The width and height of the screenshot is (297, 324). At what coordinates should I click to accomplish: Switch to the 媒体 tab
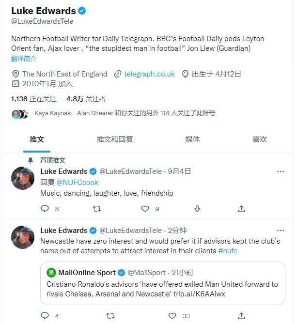tap(192, 139)
